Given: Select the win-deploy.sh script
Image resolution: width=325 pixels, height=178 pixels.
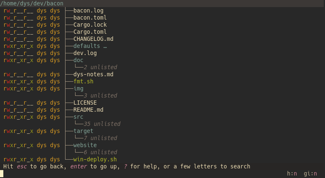Looking at the screenshot, I should tap(95, 159).
